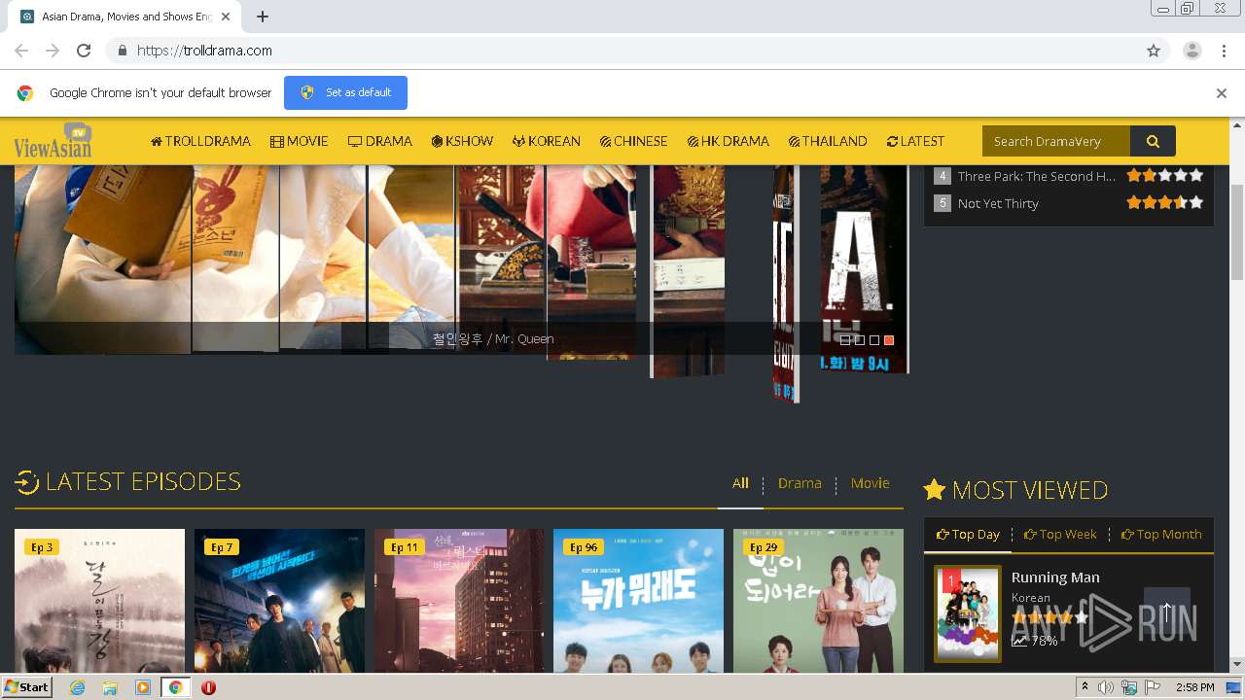Click the Action Center flag icon

click(1151, 687)
